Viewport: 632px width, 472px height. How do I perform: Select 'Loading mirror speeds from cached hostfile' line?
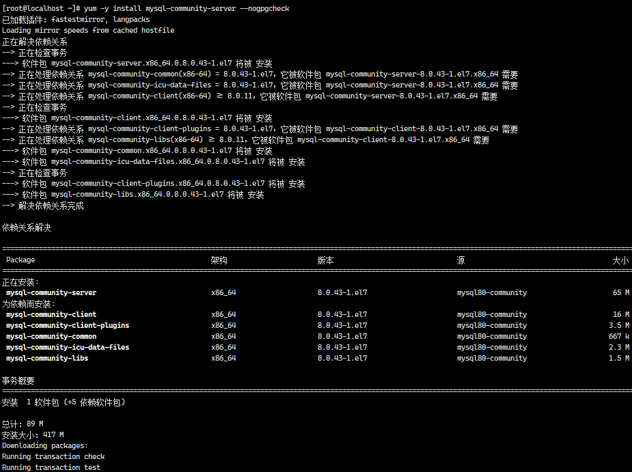[x=88, y=30]
